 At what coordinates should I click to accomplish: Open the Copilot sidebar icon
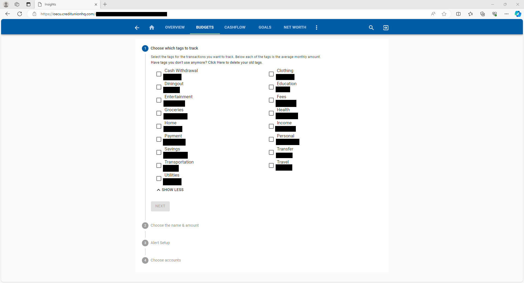tap(518, 14)
